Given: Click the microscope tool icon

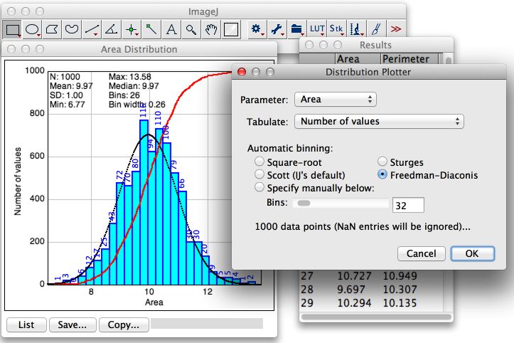Looking at the screenshot, I should point(356,30).
